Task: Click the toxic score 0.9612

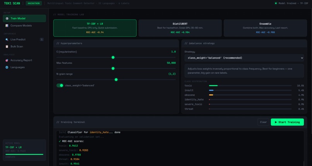Action: [x=74, y=146]
